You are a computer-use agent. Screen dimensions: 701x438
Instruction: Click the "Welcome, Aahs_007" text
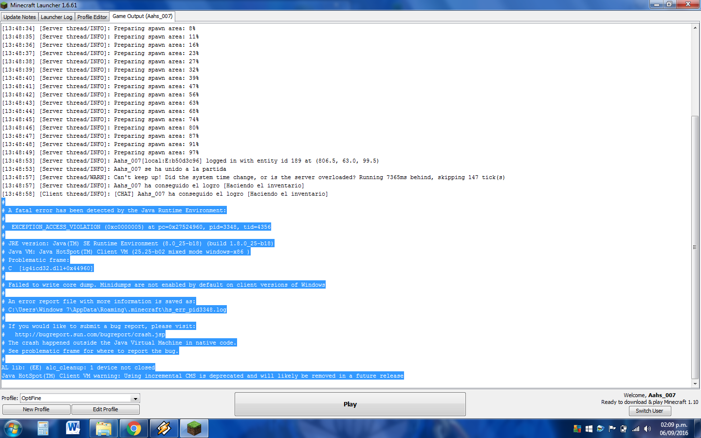pos(649,395)
